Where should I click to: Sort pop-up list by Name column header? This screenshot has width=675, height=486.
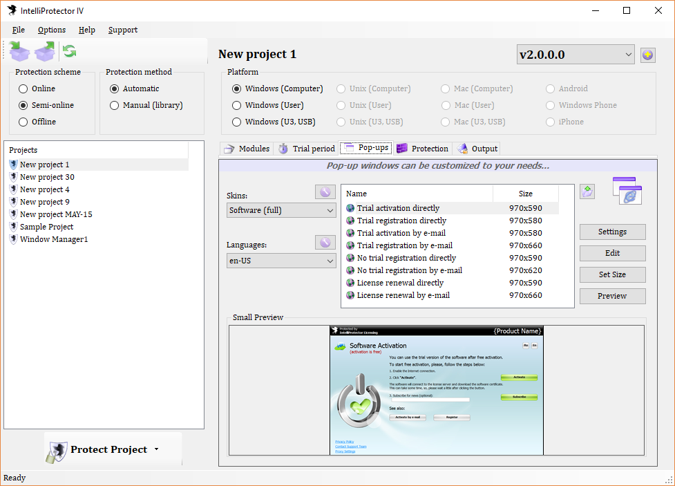pos(417,194)
